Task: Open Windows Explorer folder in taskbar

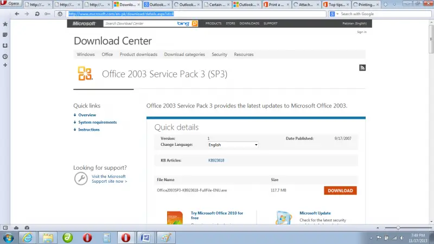Action: pos(48,237)
